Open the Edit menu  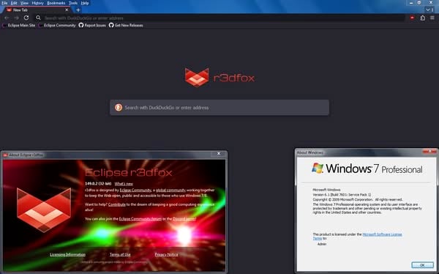(x=14, y=3)
